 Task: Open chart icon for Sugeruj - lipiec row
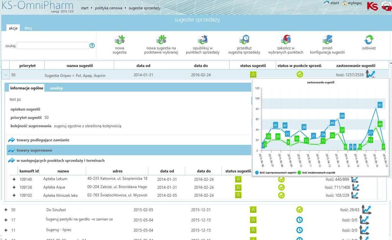tap(364, 230)
